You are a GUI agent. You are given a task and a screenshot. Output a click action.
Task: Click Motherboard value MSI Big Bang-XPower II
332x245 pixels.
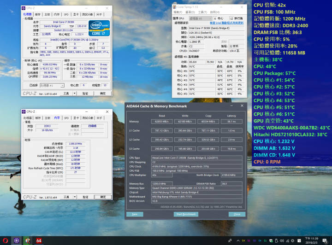tap(197, 197)
